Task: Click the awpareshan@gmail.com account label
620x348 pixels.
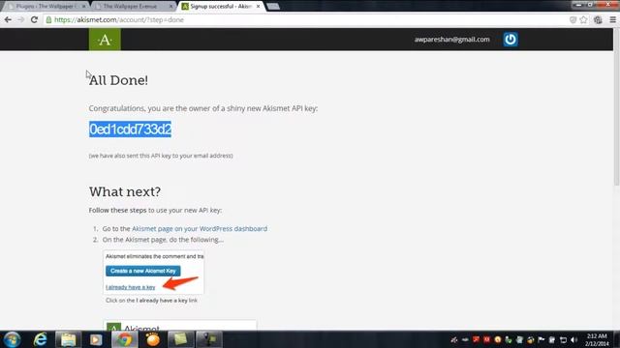Action: [x=452, y=40]
